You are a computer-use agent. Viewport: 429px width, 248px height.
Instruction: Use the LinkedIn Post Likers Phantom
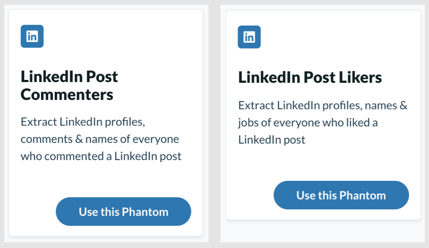point(341,195)
